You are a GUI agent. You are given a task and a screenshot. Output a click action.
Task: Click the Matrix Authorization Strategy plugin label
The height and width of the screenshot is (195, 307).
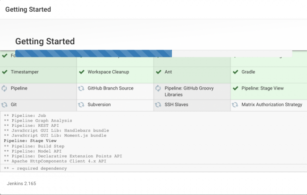click(x=272, y=105)
